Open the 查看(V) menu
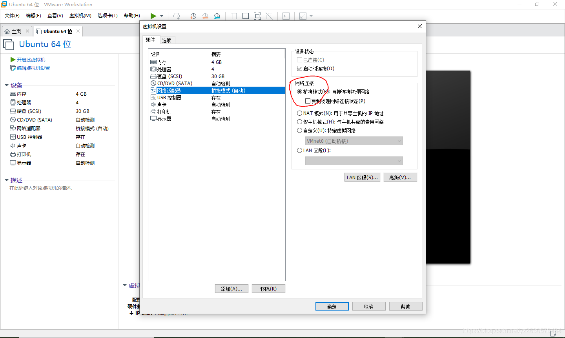This screenshot has width=565, height=338. click(x=55, y=16)
